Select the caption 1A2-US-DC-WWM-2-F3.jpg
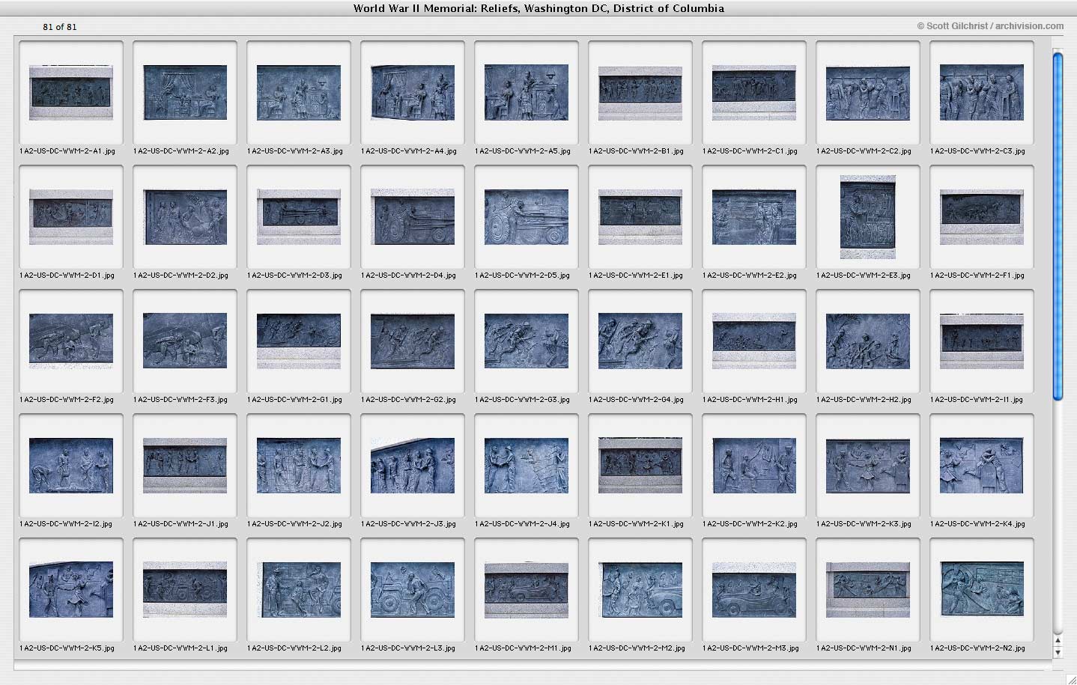 click(x=180, y=400)
